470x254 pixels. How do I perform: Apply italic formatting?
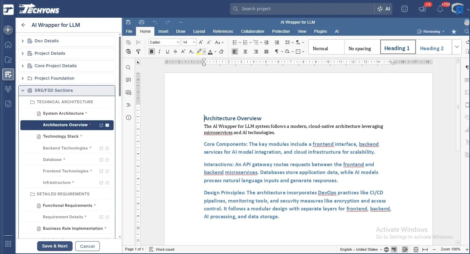pos(159,51)
